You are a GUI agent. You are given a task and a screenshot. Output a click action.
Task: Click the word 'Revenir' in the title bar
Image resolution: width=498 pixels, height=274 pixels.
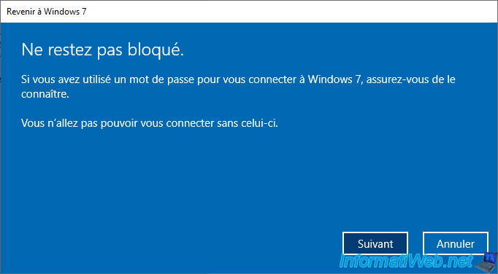(20, 12)
